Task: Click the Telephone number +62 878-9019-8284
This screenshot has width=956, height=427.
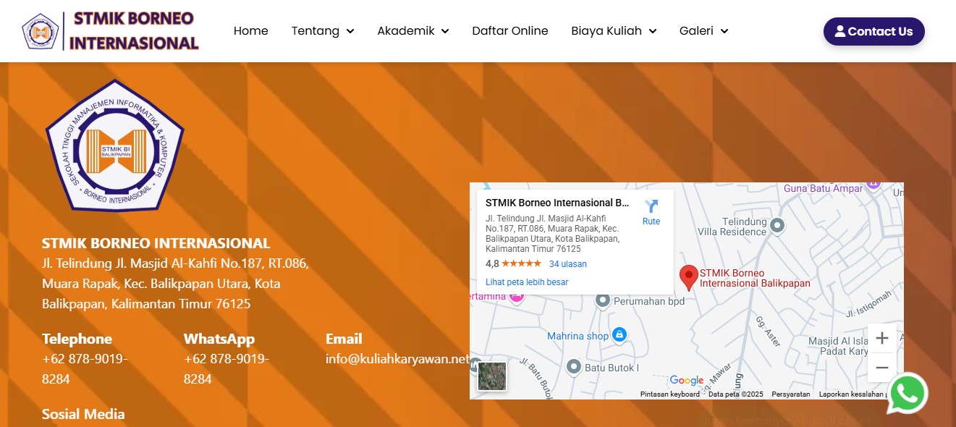Action: click(85, 369)
